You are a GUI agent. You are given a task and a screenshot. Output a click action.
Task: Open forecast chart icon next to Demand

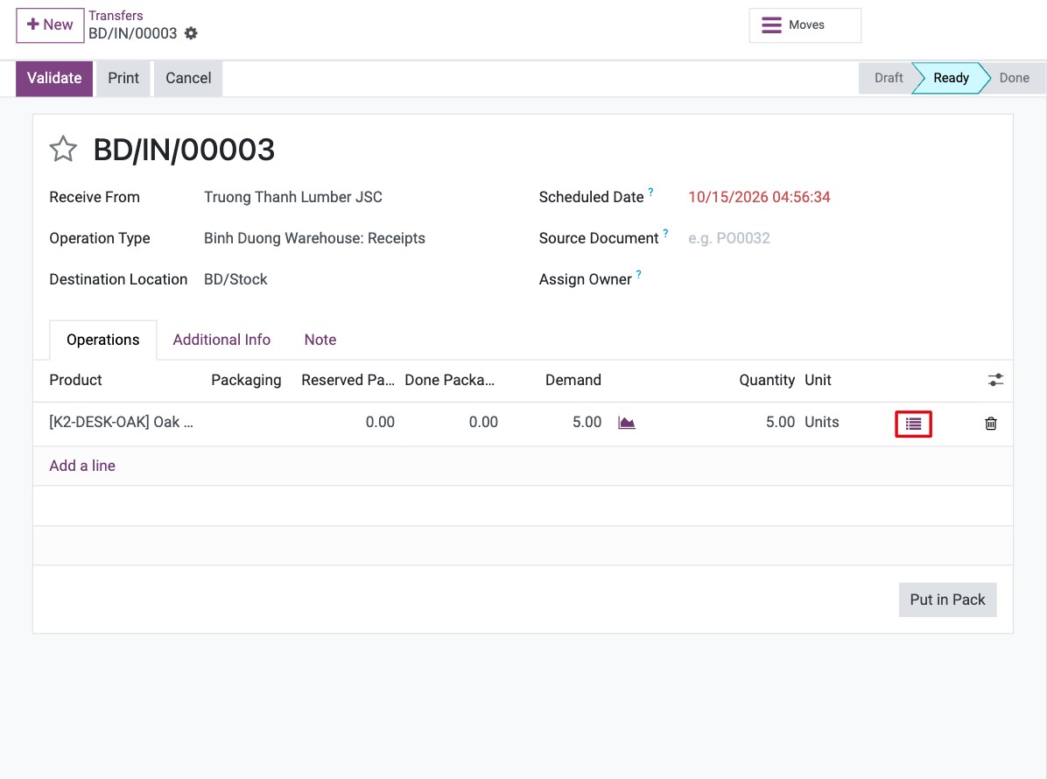click(626, 423)
